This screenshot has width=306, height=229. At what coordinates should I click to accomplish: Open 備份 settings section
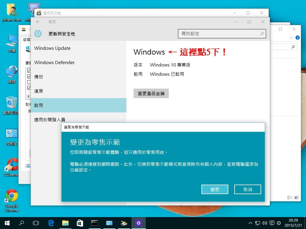tap(79, 77)
